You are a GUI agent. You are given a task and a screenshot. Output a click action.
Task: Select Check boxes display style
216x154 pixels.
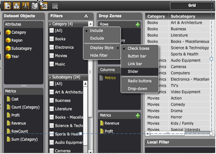point(139,48)
